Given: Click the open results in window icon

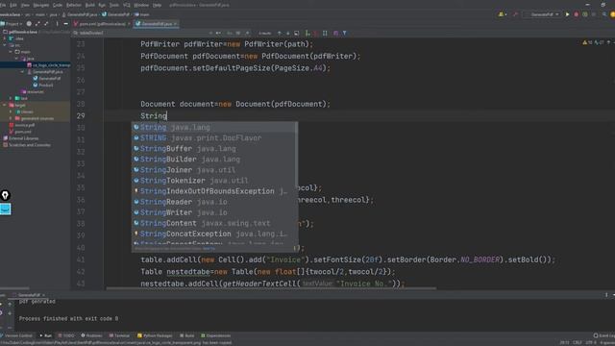Looking at the screenshot, I should point(297,34).
